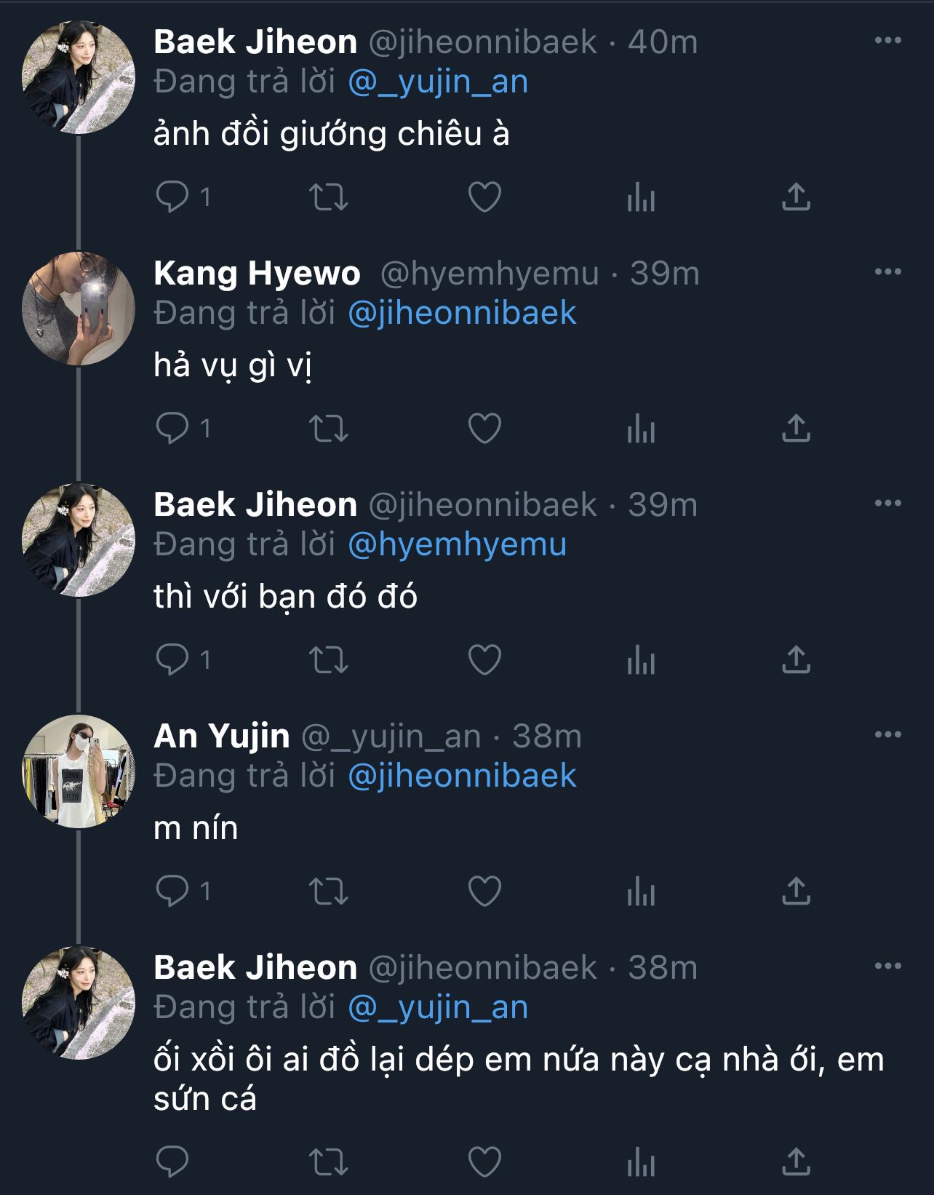Viewport: 934px width, 1195px height.
Task: Open Kang Hyewo's mirror selfie avatar
Action: (79, 309)
